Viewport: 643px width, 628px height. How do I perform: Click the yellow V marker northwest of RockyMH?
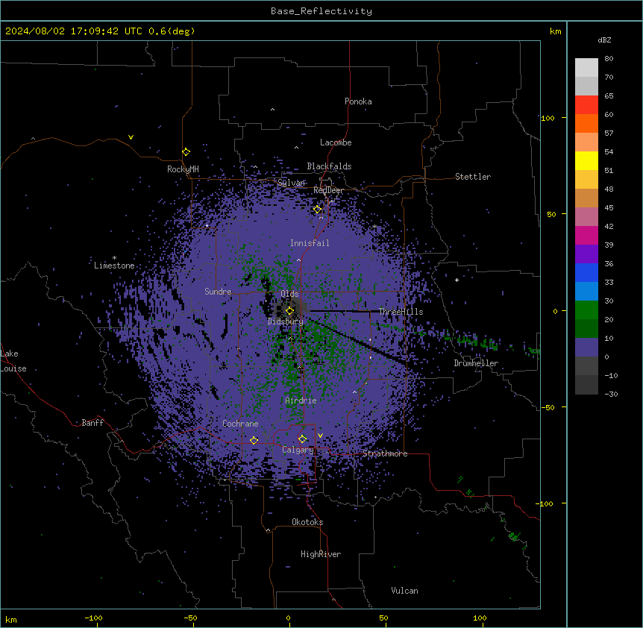coord(131,137)
